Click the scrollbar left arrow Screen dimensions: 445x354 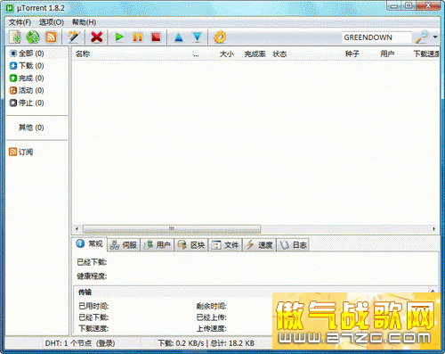click(x=77, y=229)
